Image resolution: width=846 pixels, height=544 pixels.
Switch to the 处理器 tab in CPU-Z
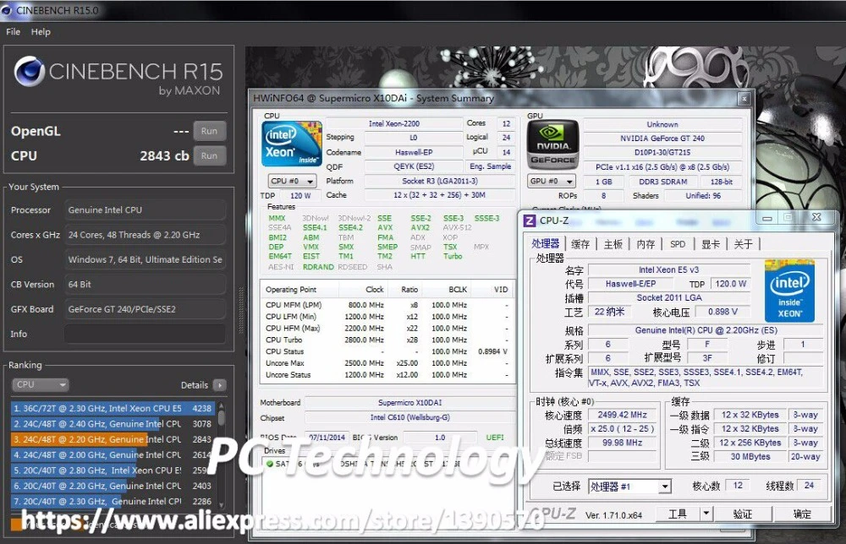pyautogui.click(x=546, y=244)
